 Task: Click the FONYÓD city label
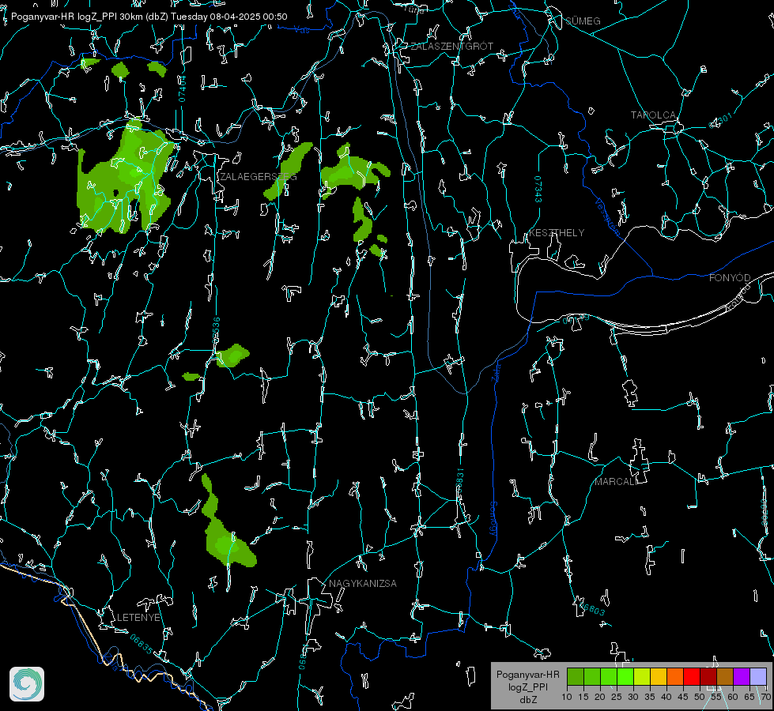click(x=730, y=278)
